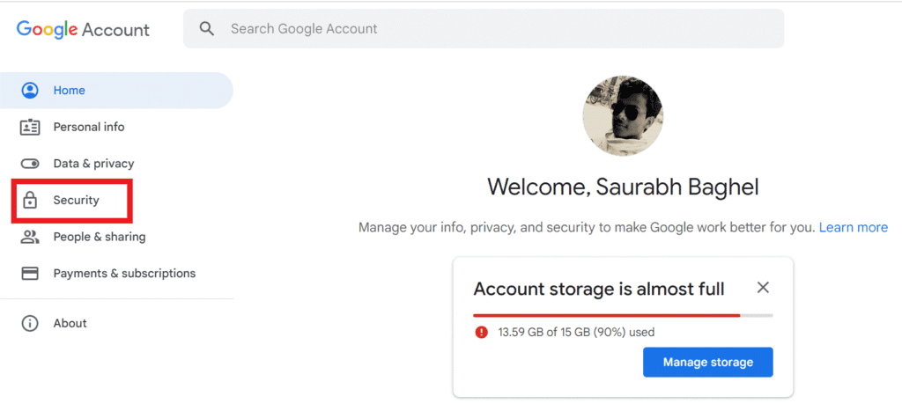
Task: Open the Home menu item
Action: point(116,91)
